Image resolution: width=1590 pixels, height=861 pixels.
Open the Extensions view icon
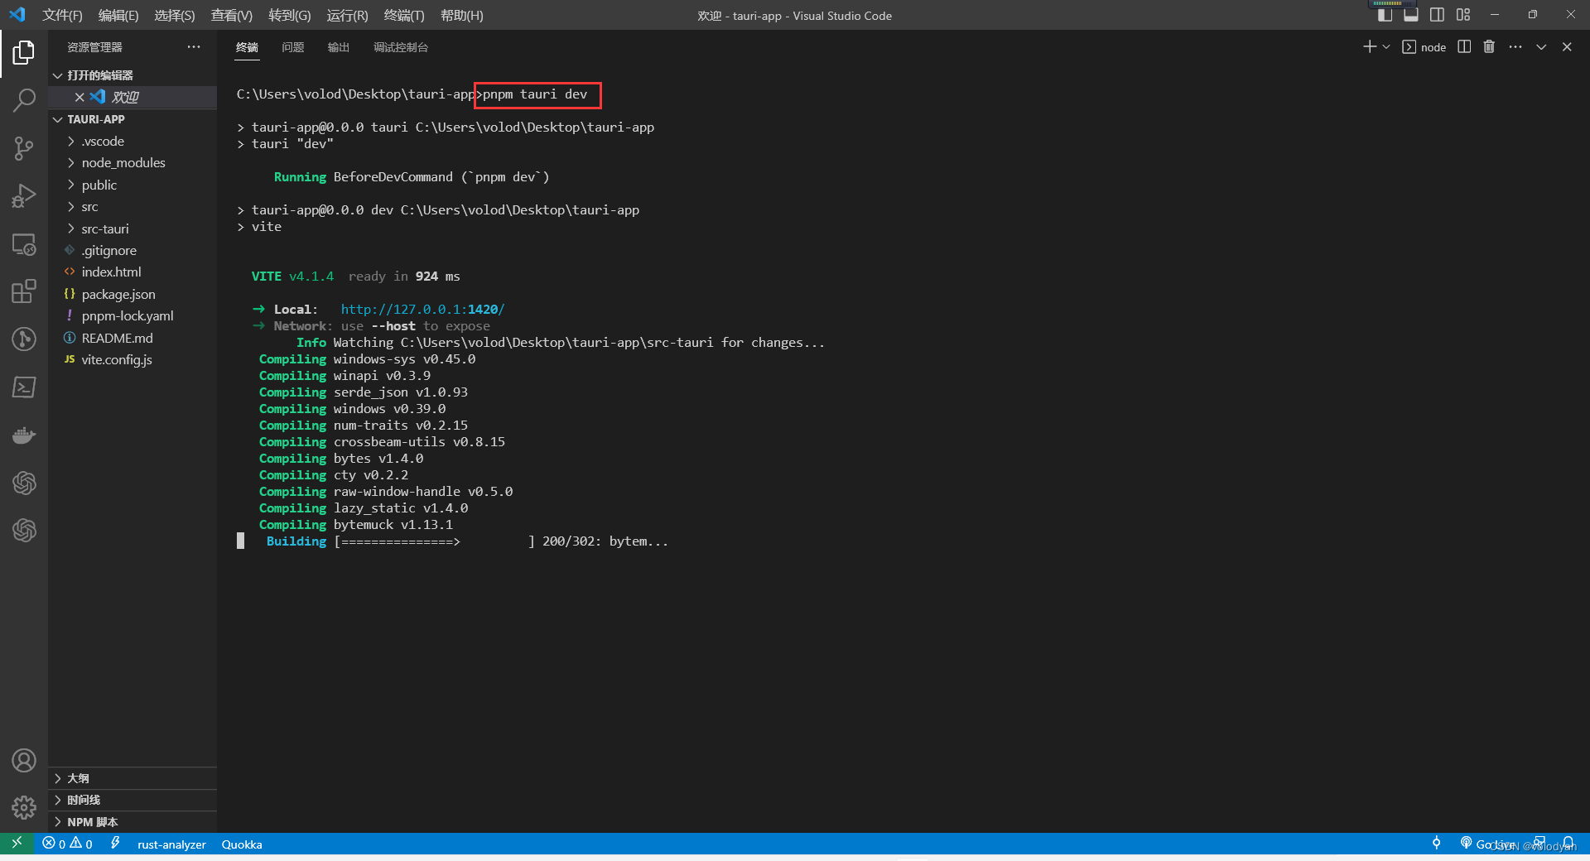pyautogui.click(x=24, y=291)
